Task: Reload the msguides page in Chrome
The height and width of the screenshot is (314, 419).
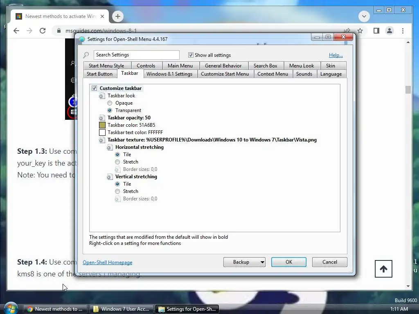Action: (x=43, y=31)
